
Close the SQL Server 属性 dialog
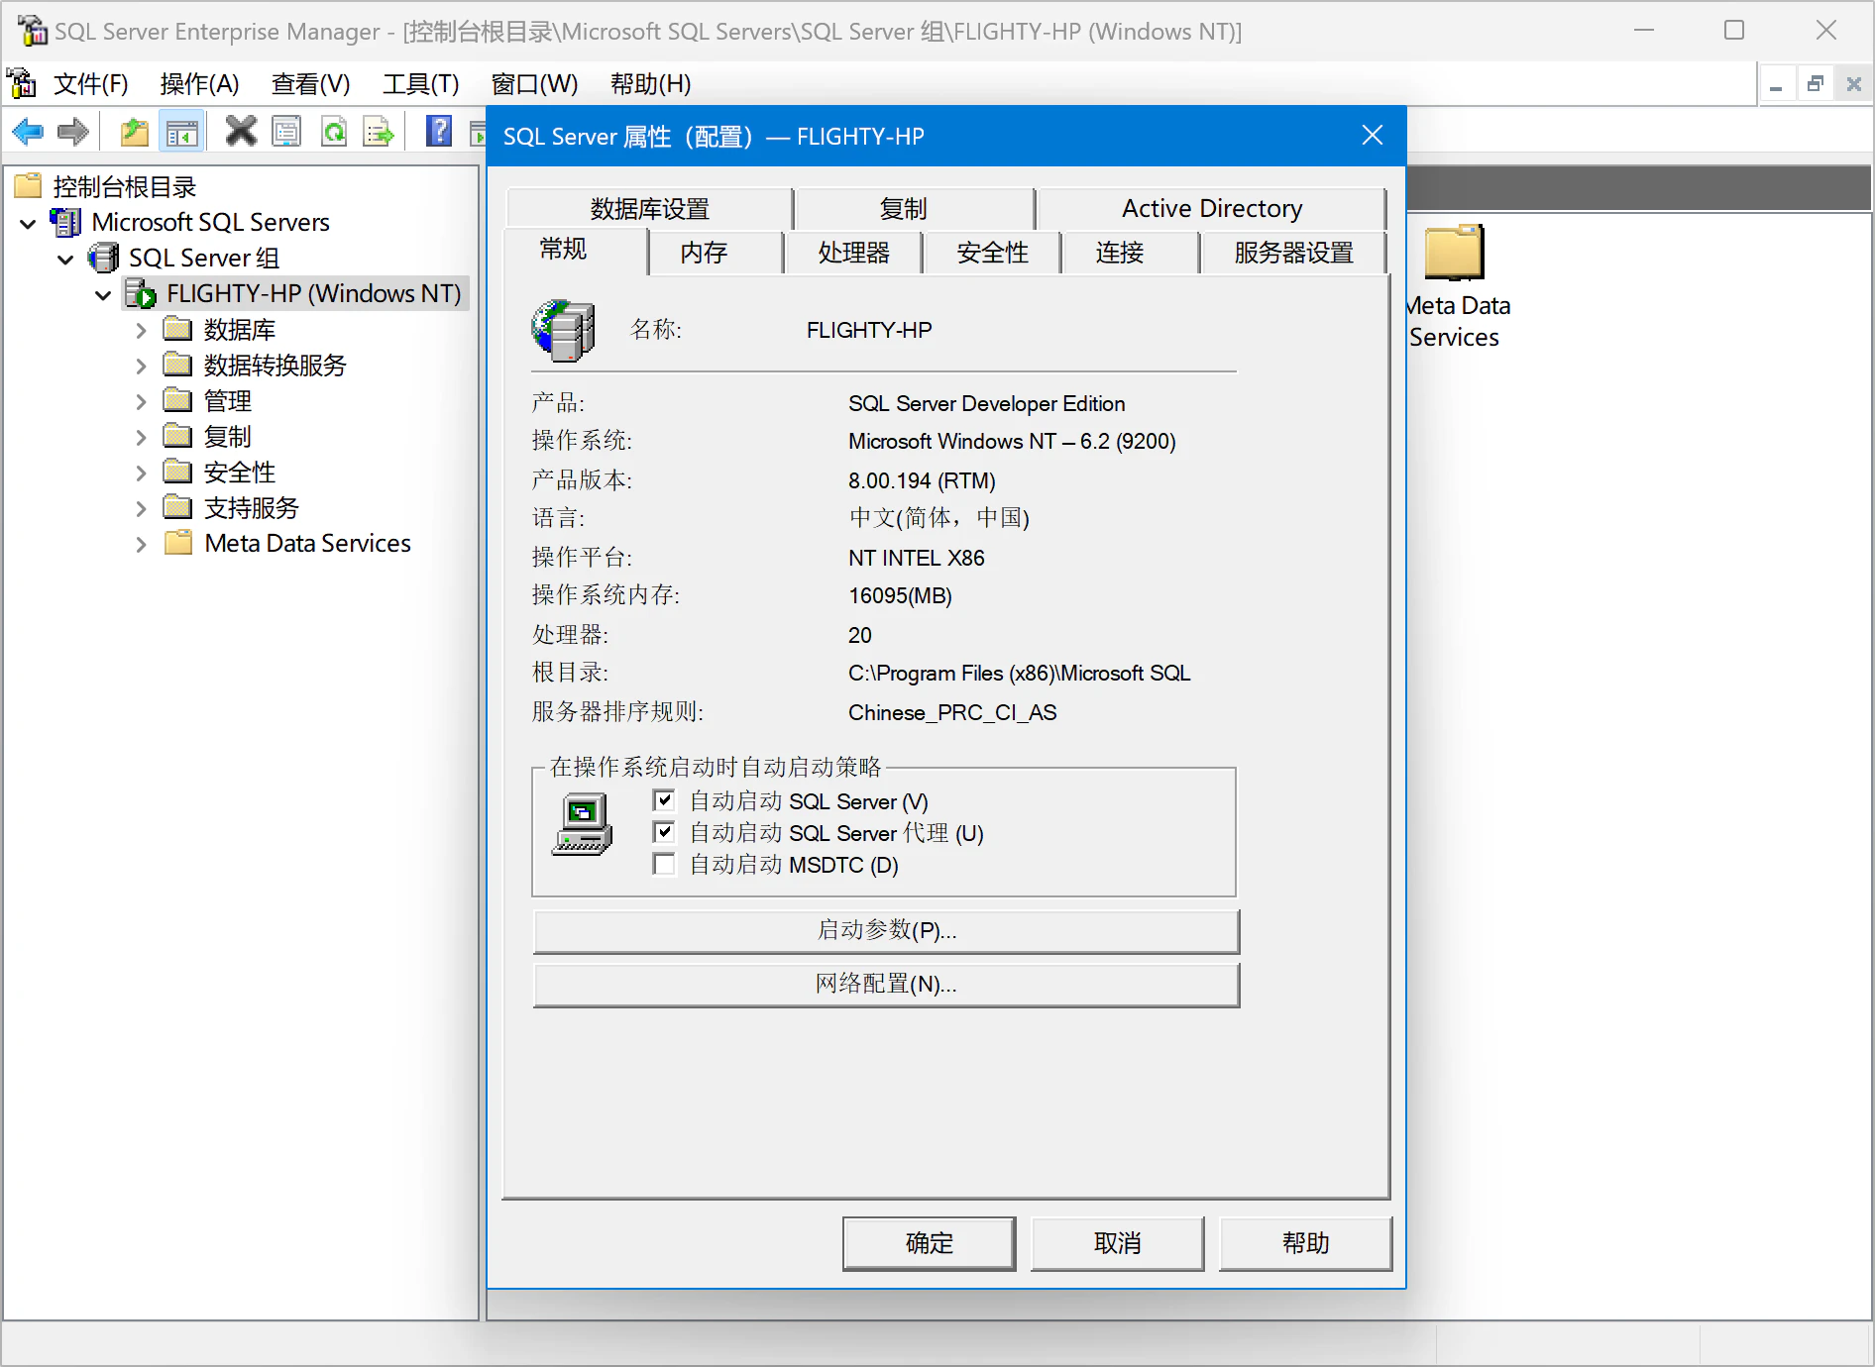[x=1373, y=136]
